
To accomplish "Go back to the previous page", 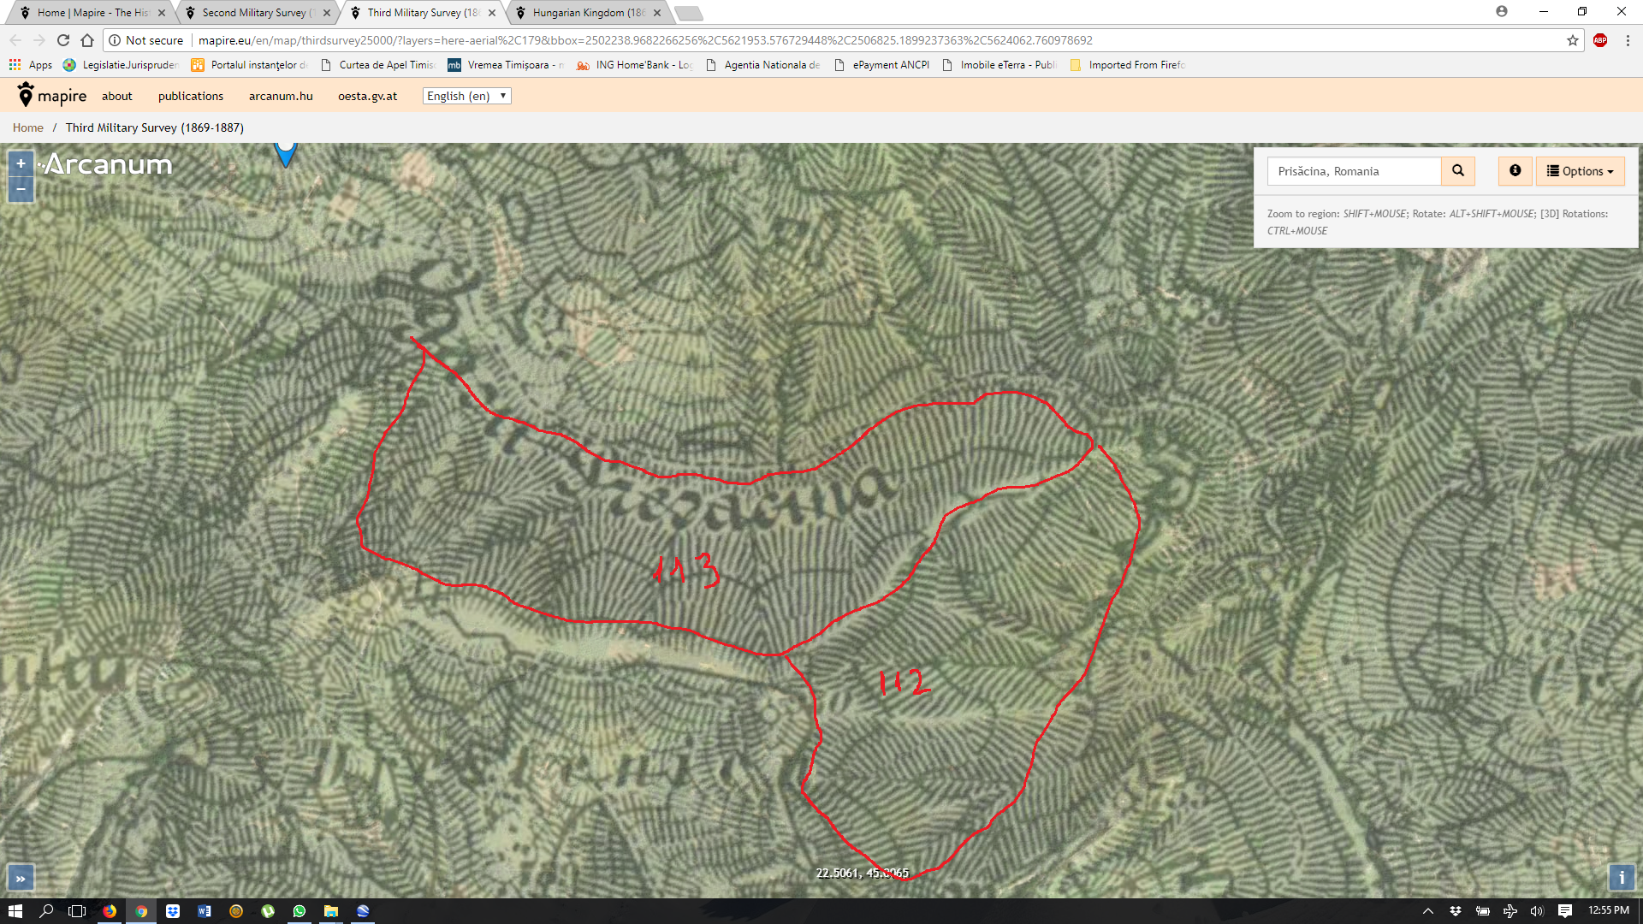I will click(15, 40).
